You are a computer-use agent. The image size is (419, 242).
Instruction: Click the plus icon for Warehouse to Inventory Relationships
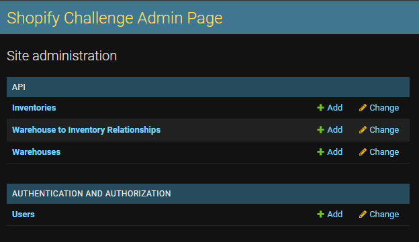pos(320,130)
